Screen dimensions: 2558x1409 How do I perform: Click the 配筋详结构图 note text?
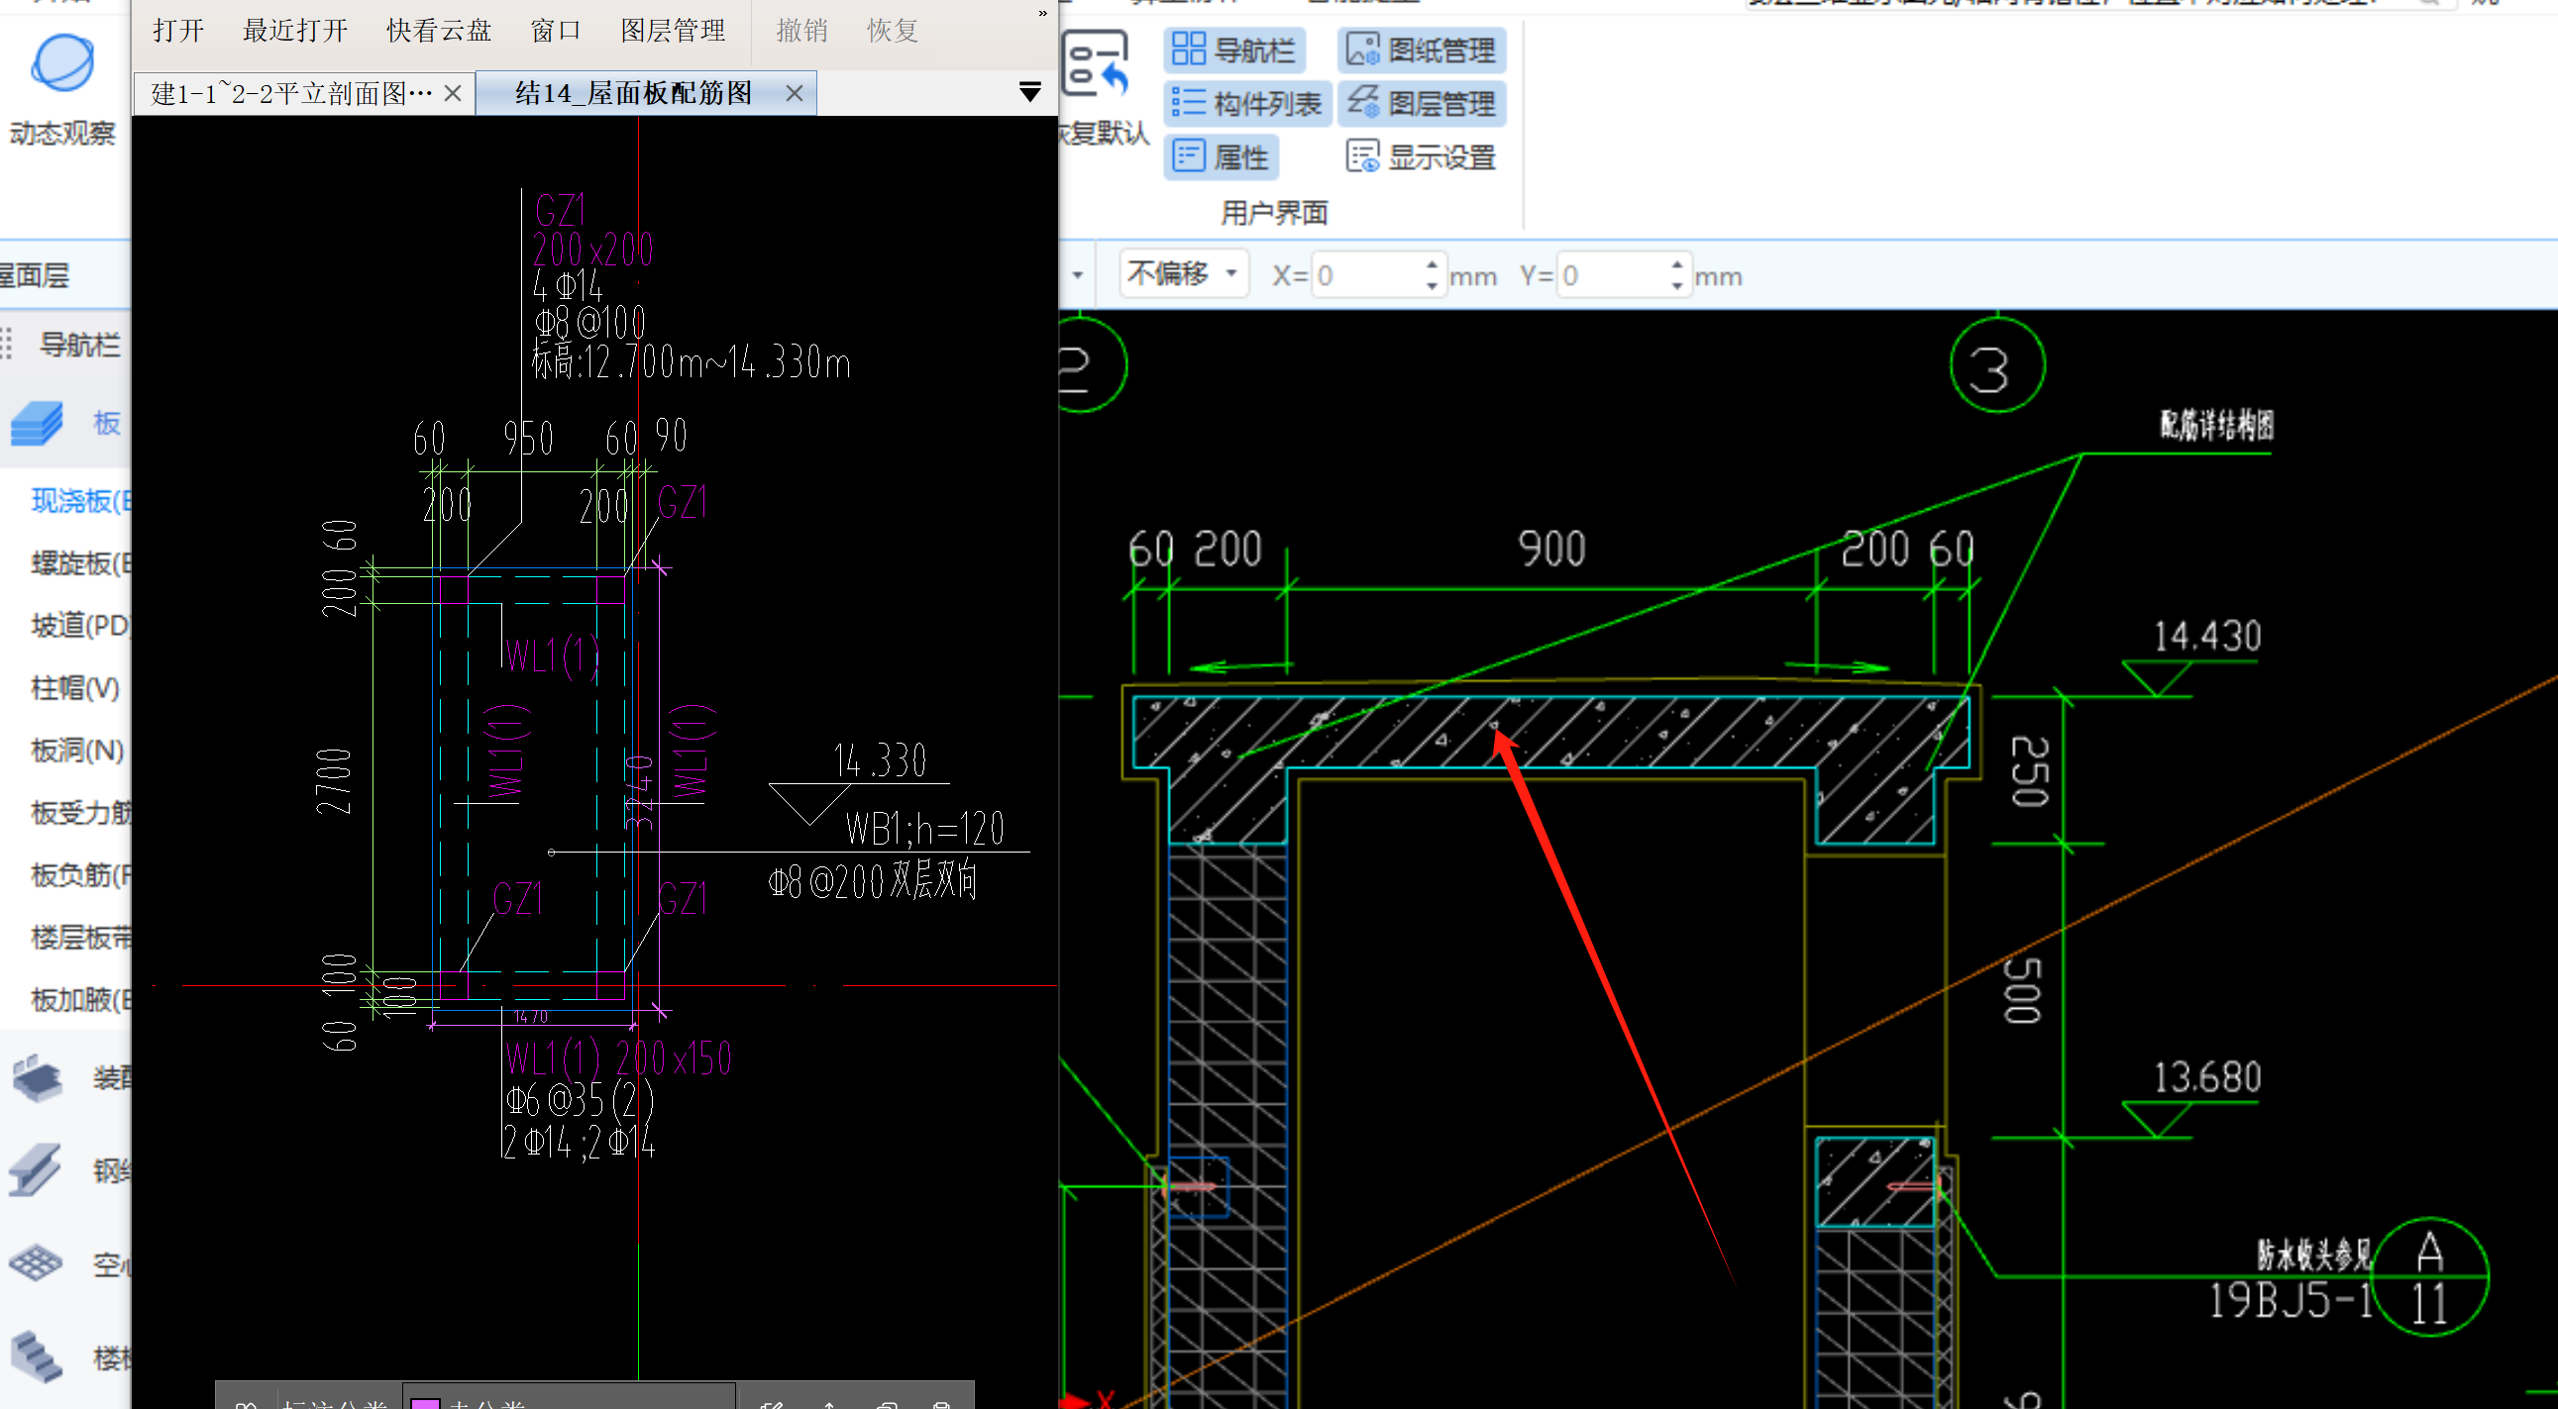[x=2216, y=425]
